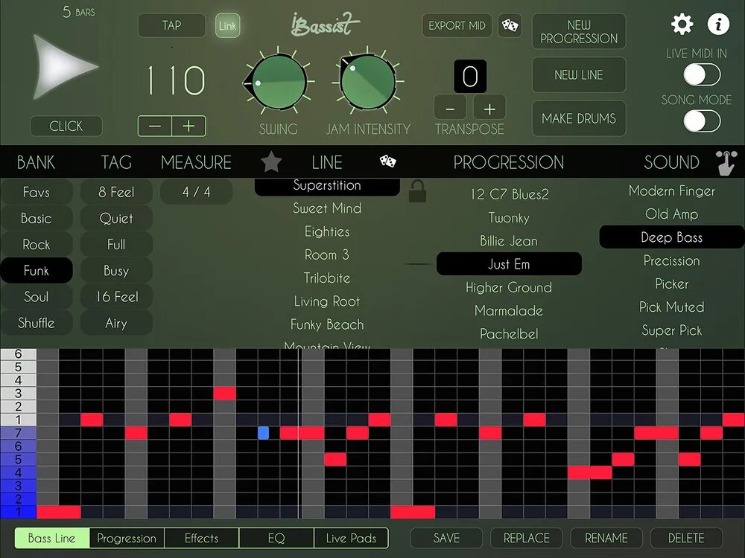Select the Old Amp sound
Viewport: 745px width, 558px height.
(x=672, y=214)
